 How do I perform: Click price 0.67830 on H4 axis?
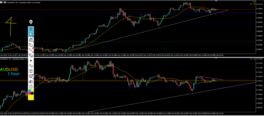[x=259, y=40]
